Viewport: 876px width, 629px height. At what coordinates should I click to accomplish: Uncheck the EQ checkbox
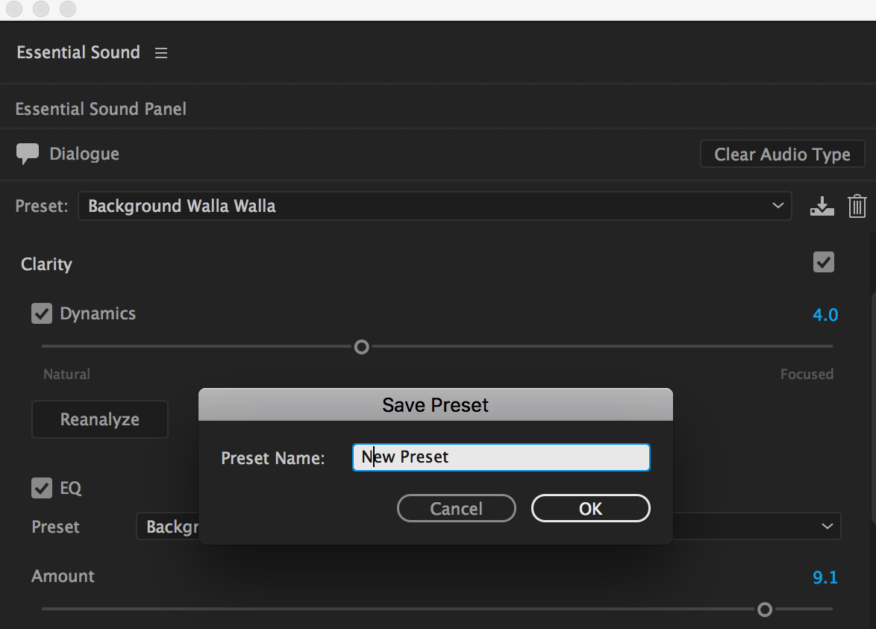41,489
